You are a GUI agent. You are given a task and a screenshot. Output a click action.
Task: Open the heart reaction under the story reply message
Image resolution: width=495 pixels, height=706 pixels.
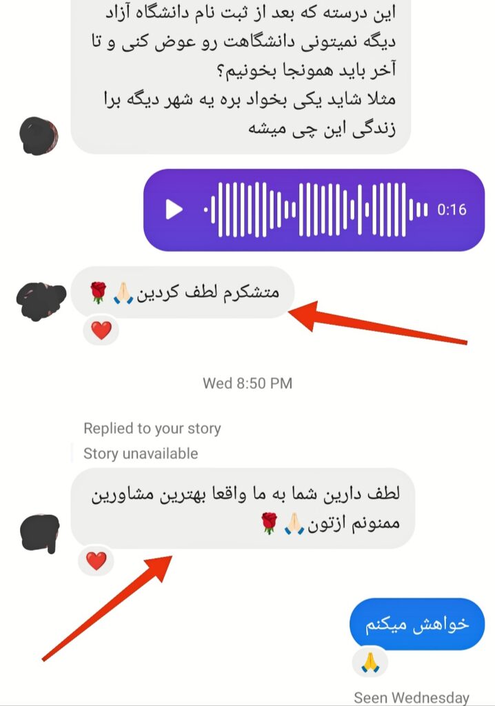tap(96, 561)
